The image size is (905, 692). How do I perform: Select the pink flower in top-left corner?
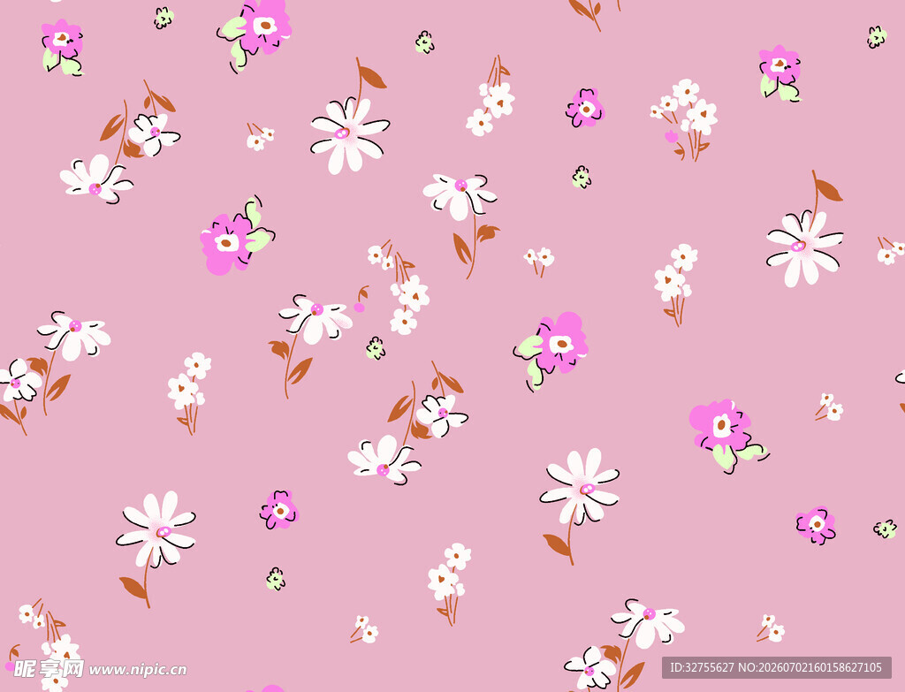pos(62,48)
